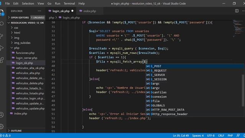The image size is (245, 138).
Task: Open editor More Actions ellipsis
Action: pos(243,11)
